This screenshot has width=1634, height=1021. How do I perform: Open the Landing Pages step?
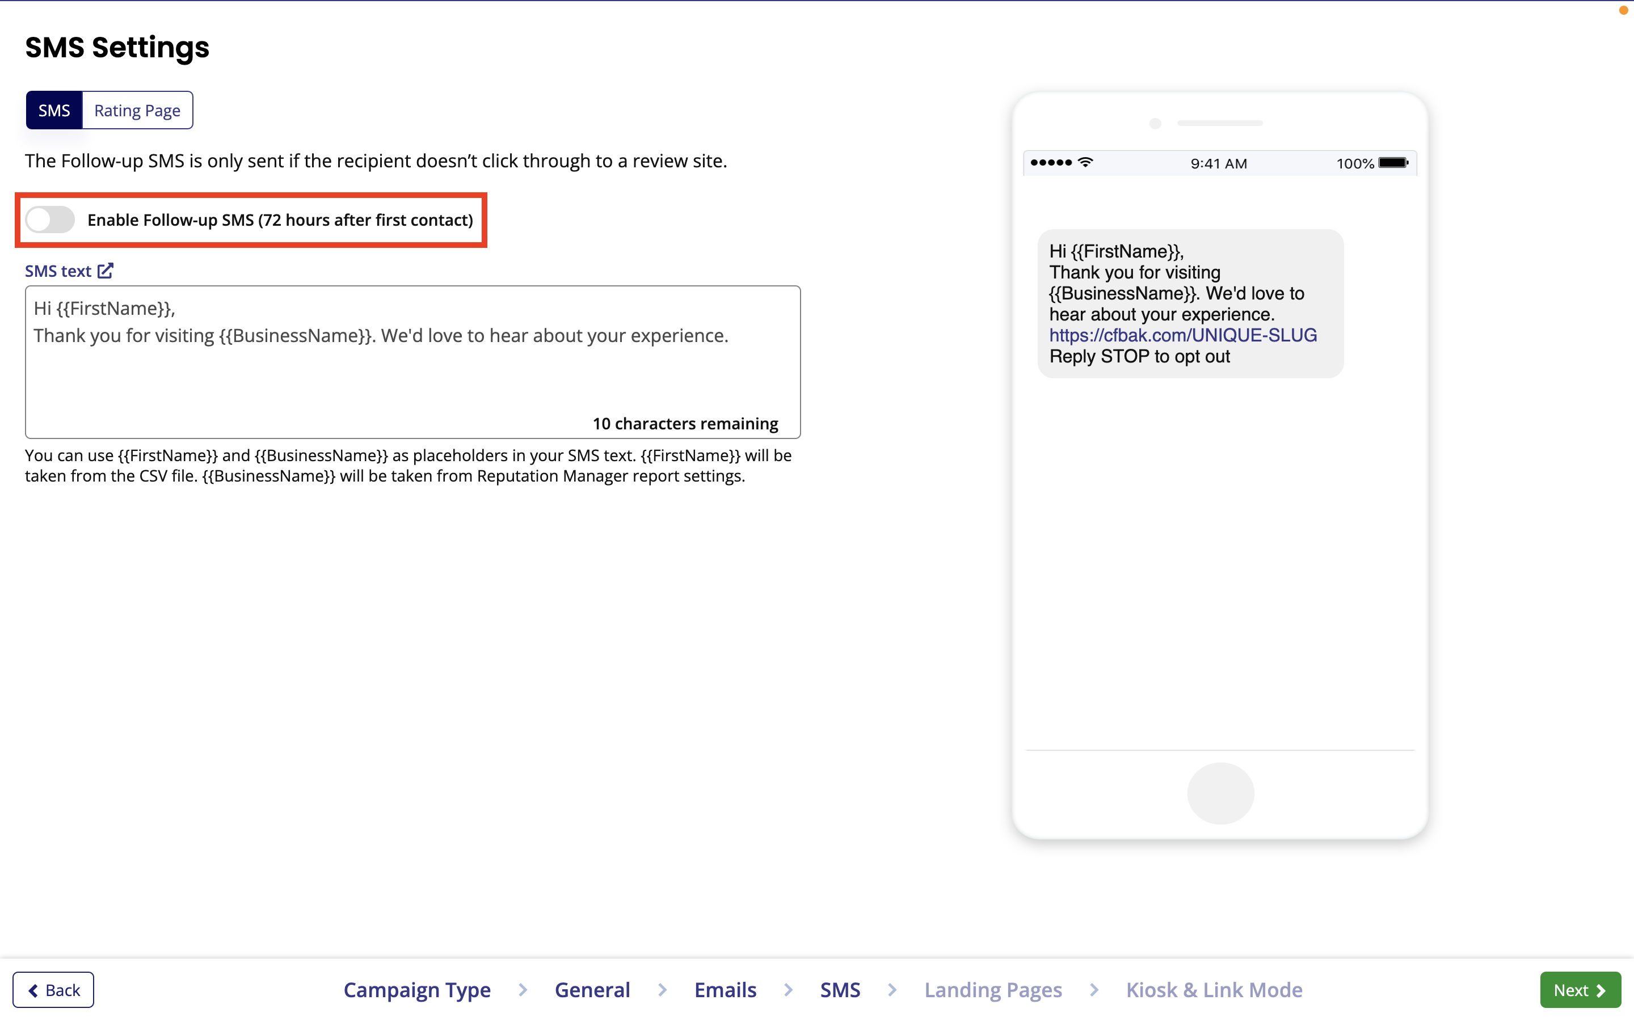click(x=993, y=990)
